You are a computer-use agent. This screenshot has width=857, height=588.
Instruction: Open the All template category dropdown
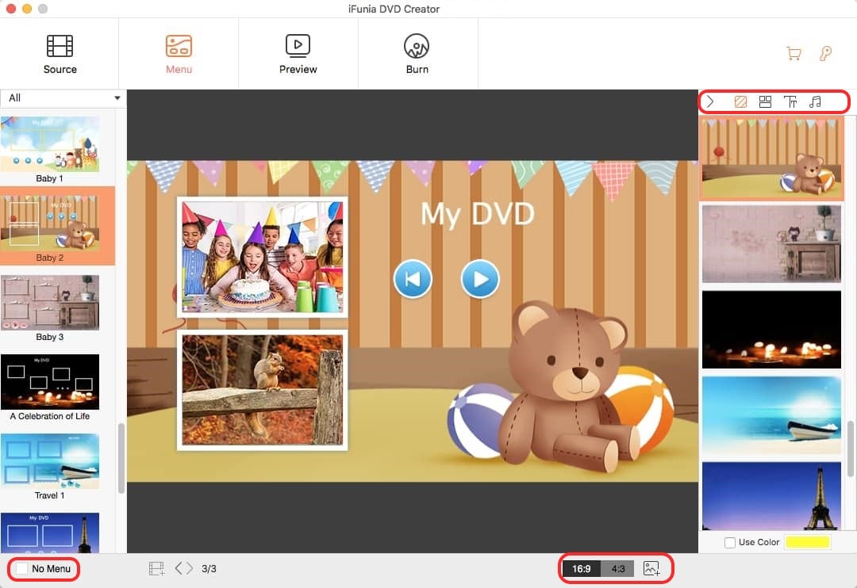[x=63, y=98]
